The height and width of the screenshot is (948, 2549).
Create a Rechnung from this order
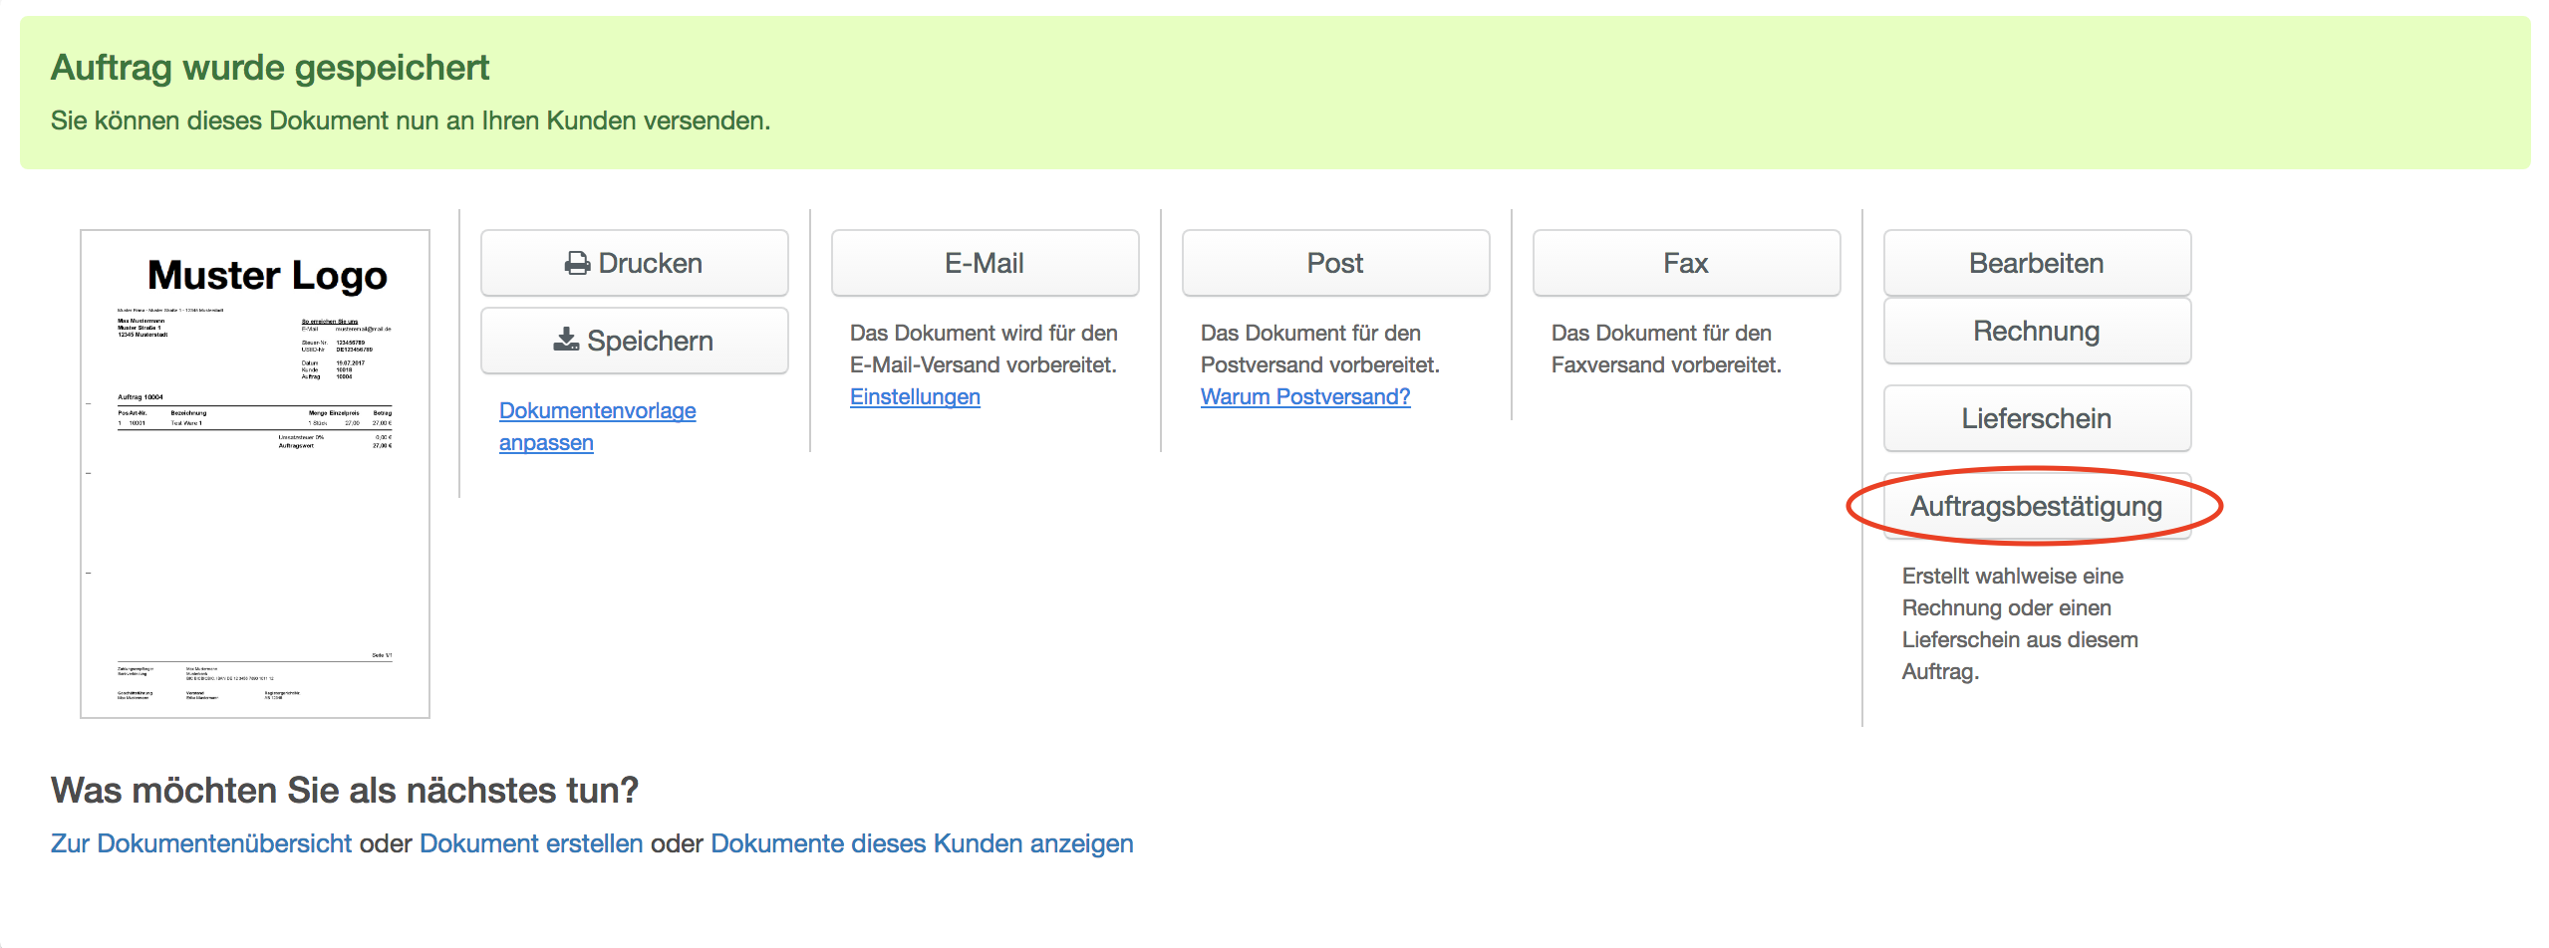2037,331
